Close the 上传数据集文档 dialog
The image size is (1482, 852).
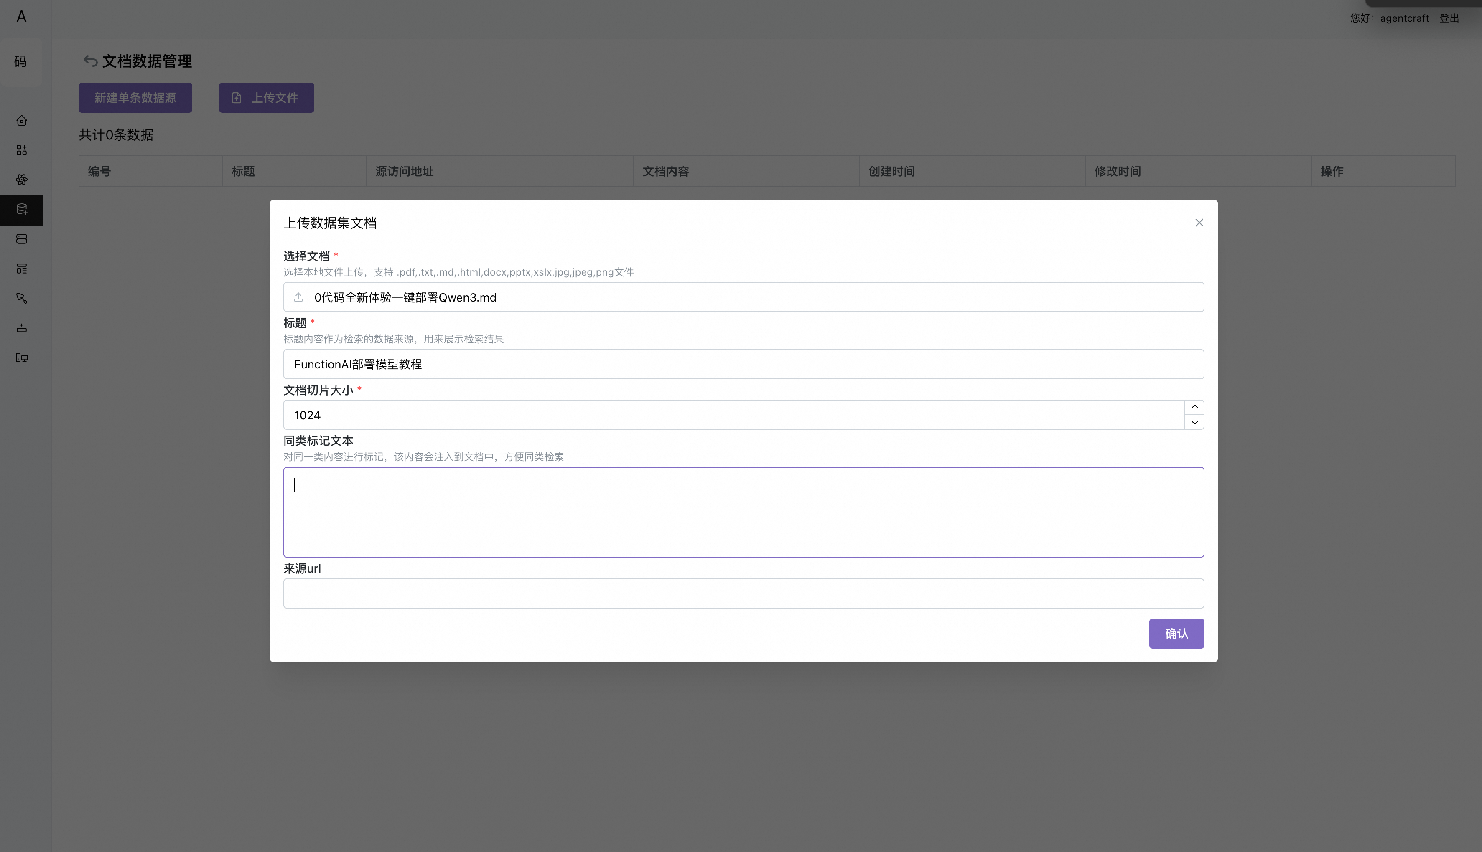tap(1199, 223)
